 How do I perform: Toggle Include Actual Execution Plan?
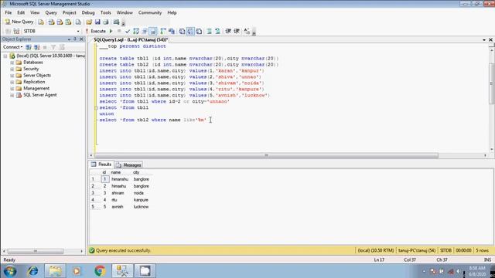(163, 31)
